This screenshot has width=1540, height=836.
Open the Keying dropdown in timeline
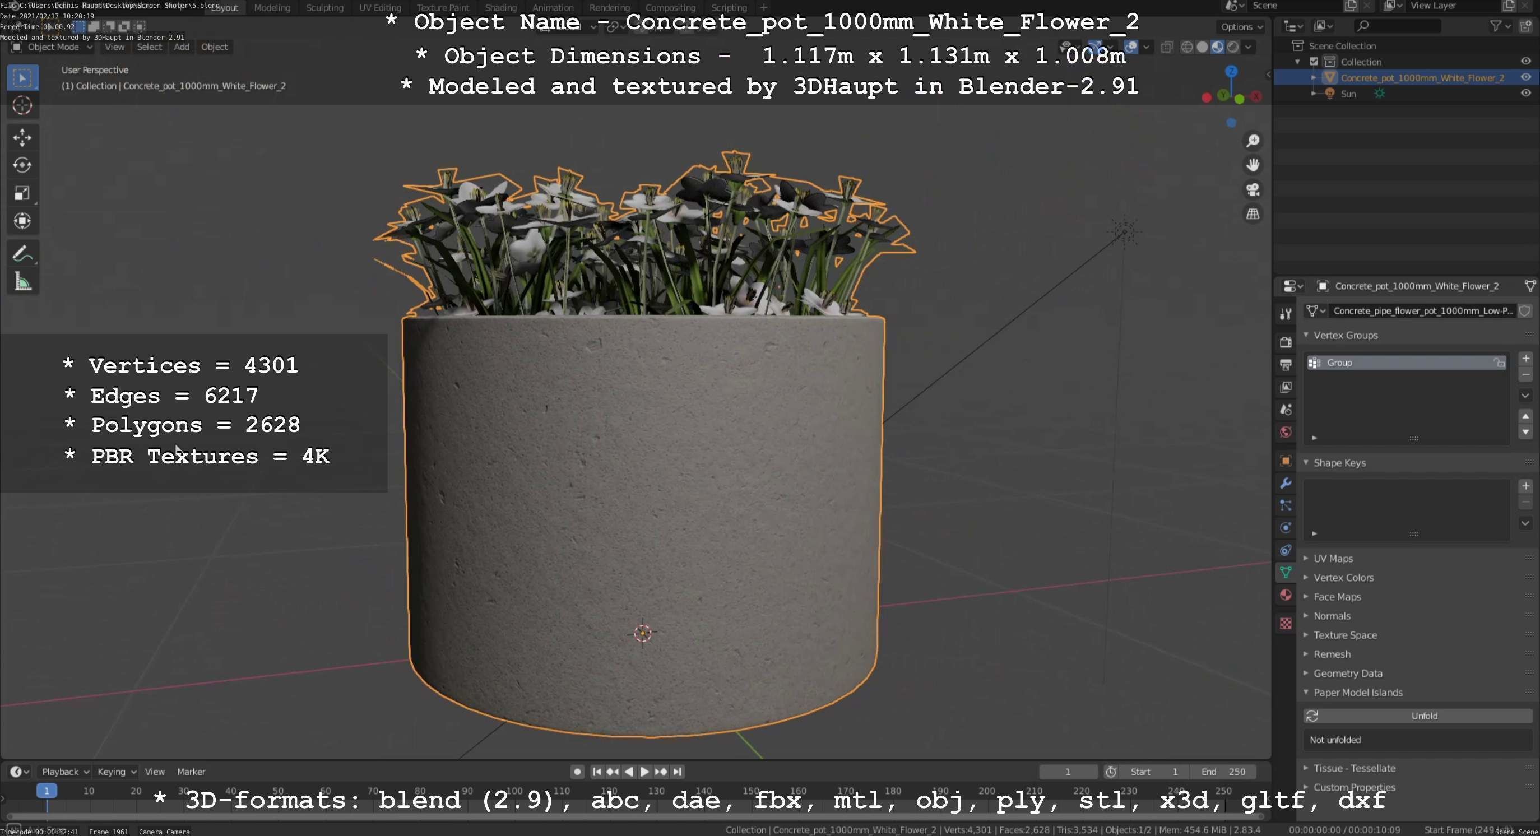117,772
